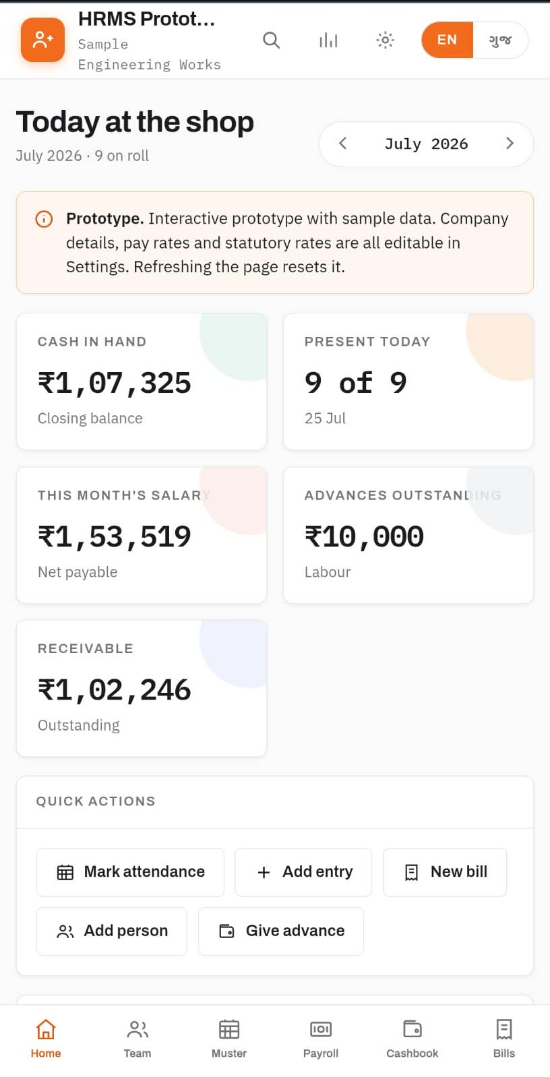
Task: Click the Add entry button
Action: [x=303, y=872]
